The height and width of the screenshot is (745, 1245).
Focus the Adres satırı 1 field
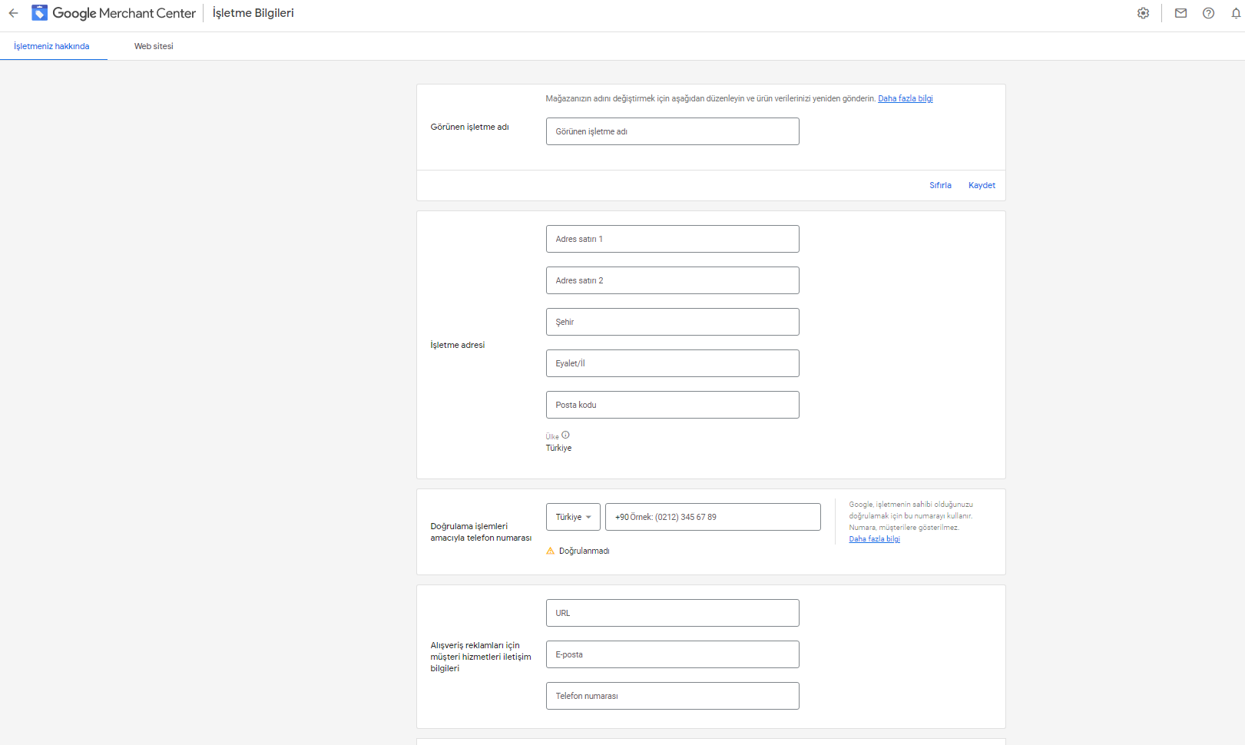672,239
